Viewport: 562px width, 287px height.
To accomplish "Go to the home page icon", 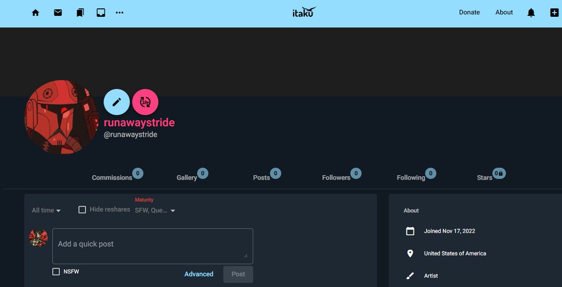I will (36, 13).
